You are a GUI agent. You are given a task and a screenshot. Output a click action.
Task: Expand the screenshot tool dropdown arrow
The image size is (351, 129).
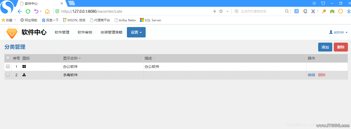(318, 11)
